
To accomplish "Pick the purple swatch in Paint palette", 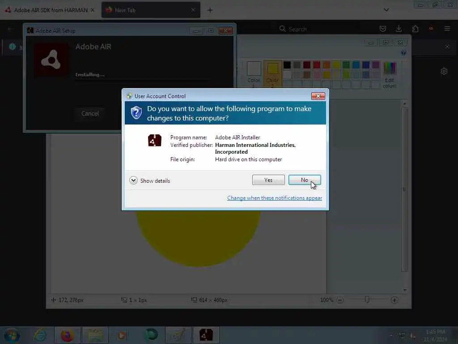I will (376, 64).
